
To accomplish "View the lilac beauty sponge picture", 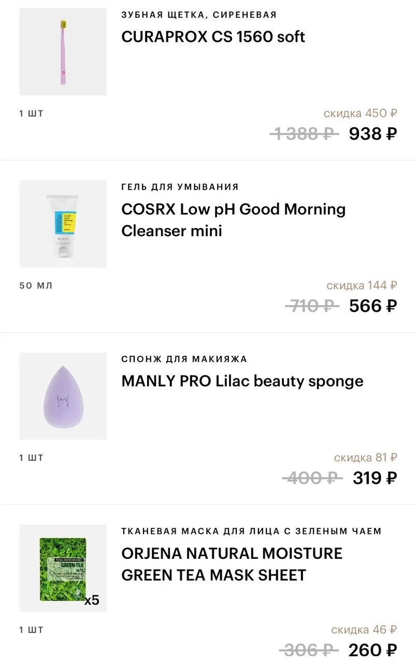I will pos(63,396).
